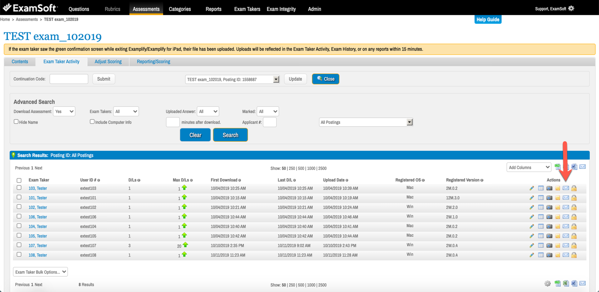Click the Submit continuation code button

click(104, 79)
